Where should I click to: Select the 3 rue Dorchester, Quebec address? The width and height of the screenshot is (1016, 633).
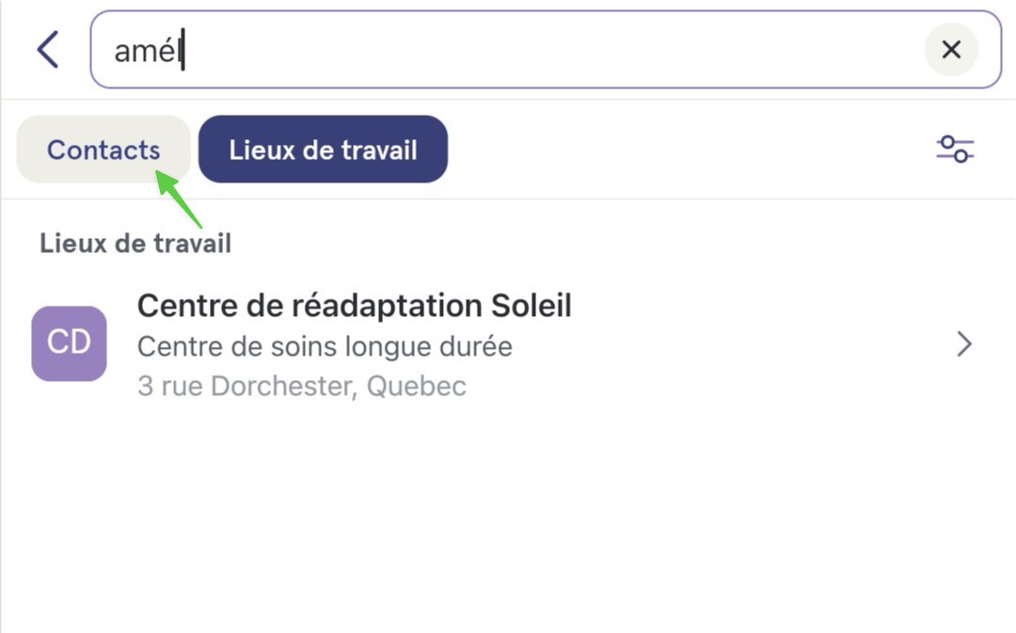point(301,387)
